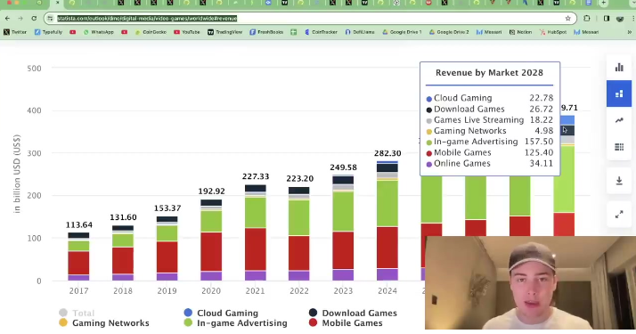Open the first Messari bookmark after Google Drive 2
The width and height of the screenshot is (636, 334).
point(489,32)
